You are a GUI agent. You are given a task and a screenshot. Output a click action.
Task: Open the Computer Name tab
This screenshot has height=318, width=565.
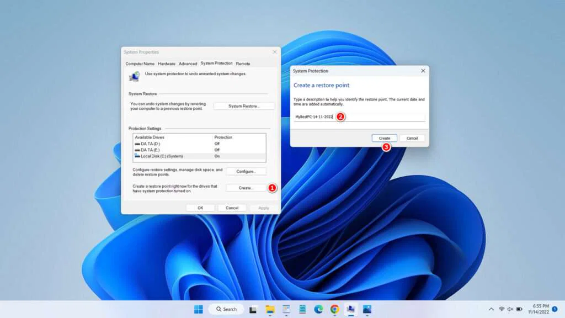[140, 63]
